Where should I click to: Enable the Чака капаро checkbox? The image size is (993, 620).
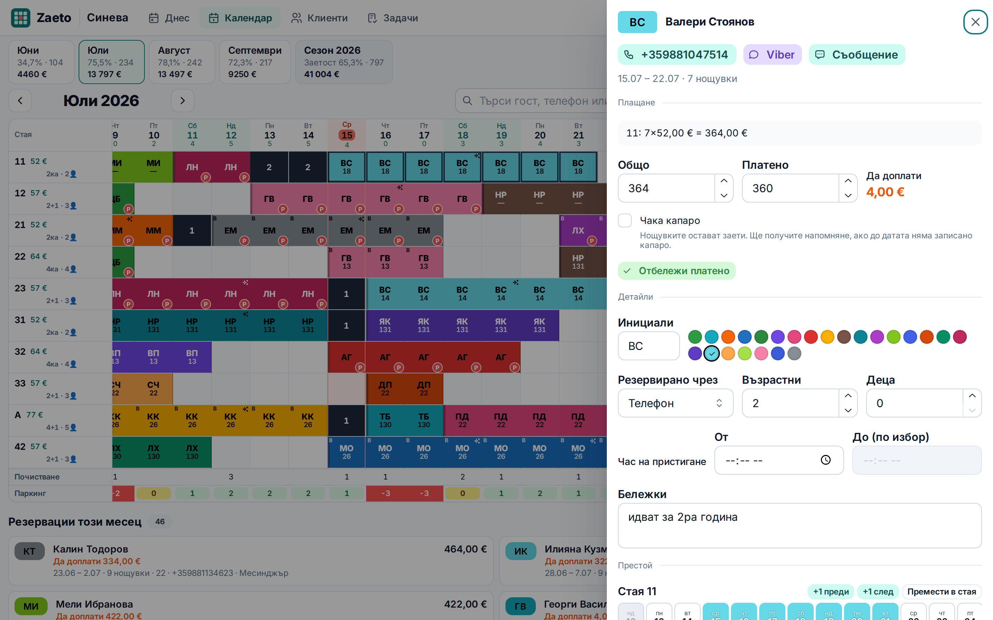click(624, 220)
